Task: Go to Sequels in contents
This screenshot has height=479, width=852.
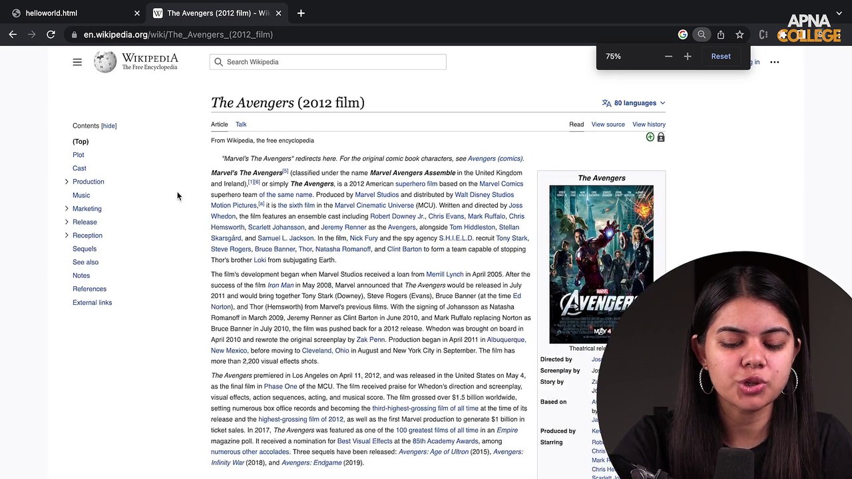Action: (x=85, y=249)
